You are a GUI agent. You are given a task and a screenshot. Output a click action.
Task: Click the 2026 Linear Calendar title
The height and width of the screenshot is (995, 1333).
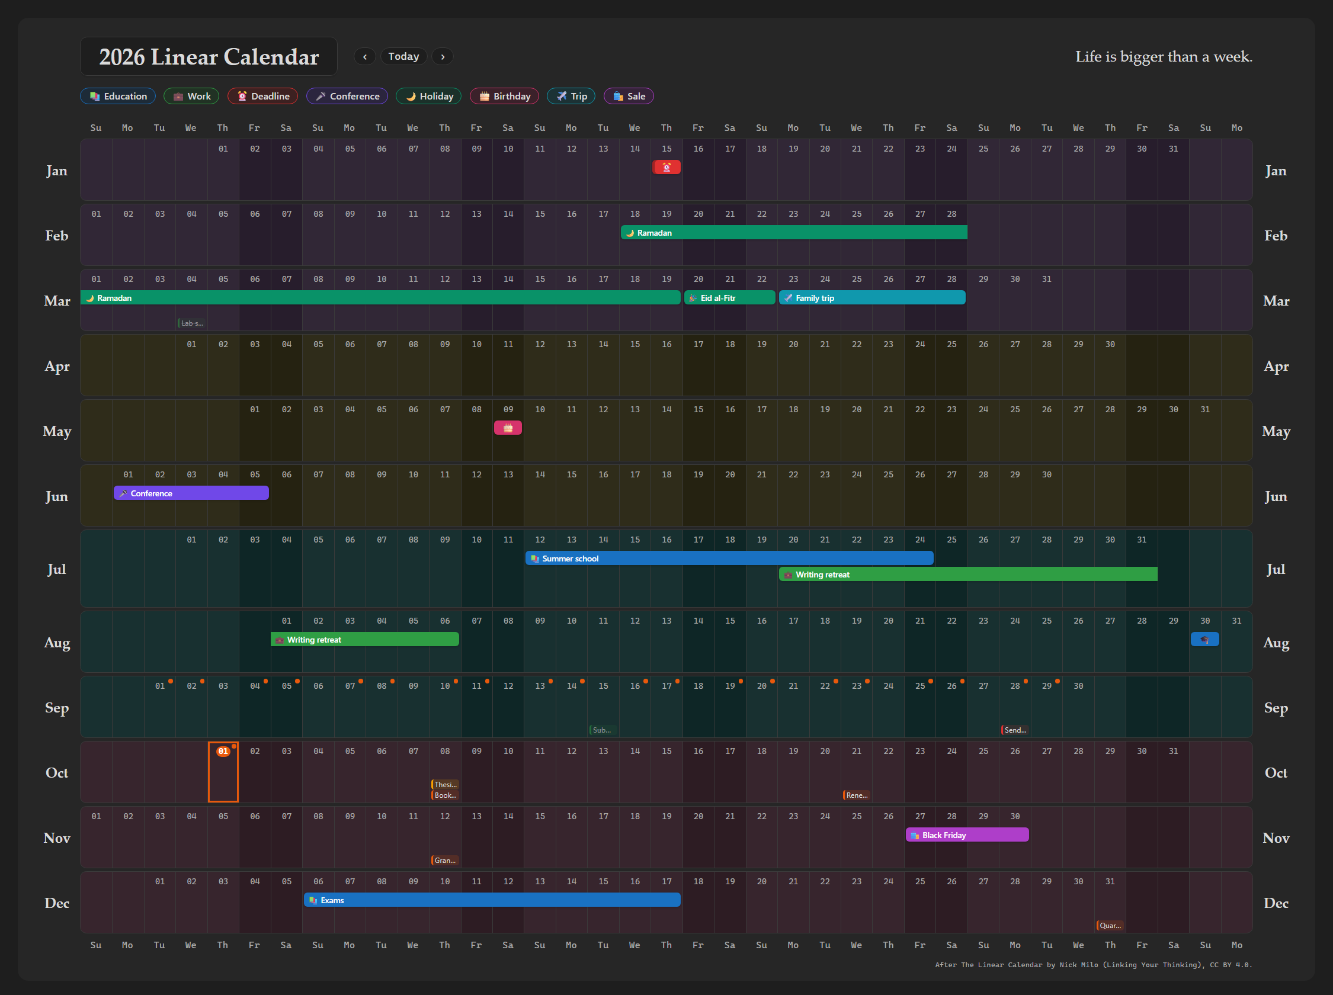[x=209, y=57]
